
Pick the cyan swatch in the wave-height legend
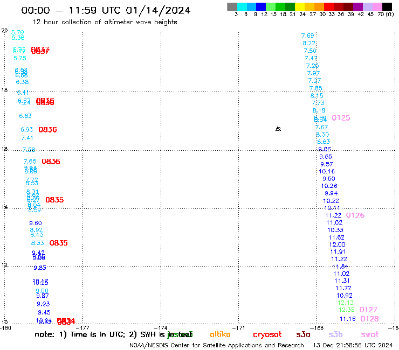(242, 6)
